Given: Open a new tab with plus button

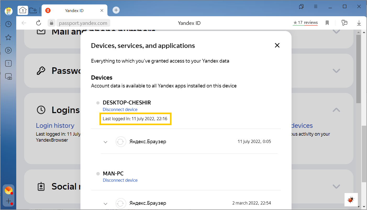Looking at the screenshot, I should point(116,10).
